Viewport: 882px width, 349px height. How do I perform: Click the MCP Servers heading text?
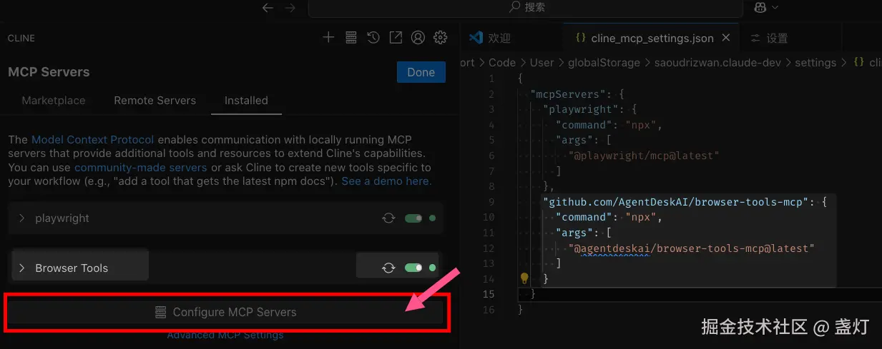pos(49,72)
